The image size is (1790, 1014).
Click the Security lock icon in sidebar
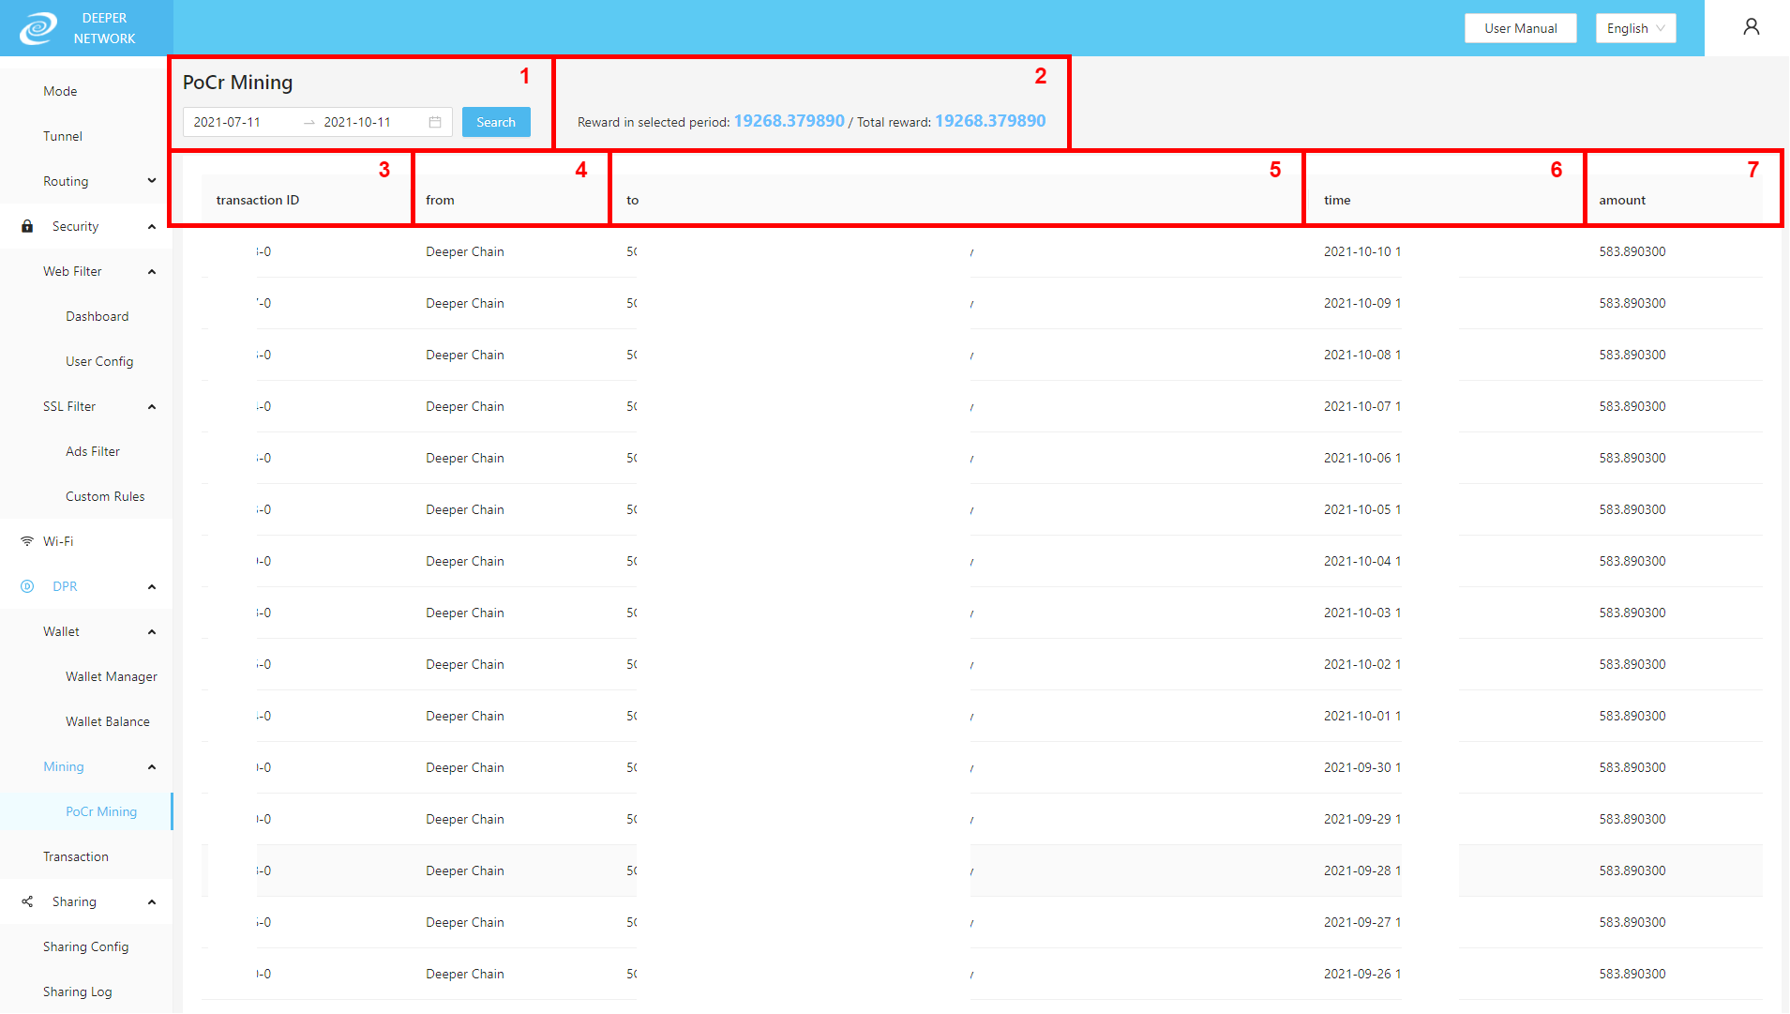pos(27,226)
